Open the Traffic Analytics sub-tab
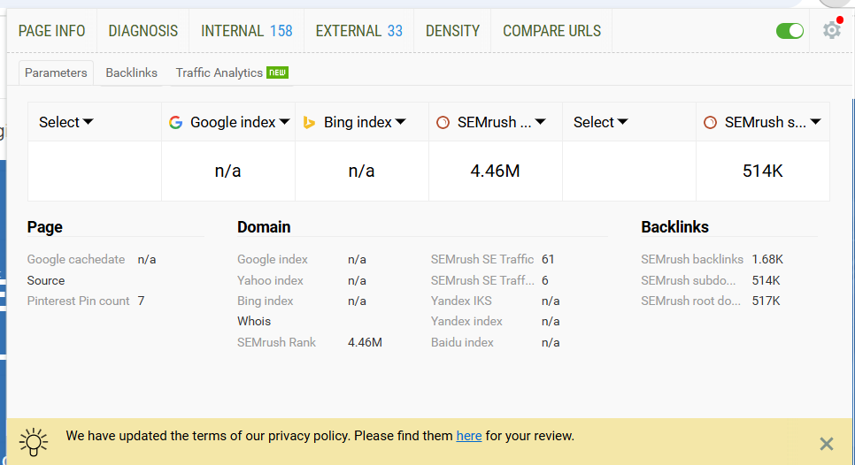This screenshot has width=855, height=465. [x=231, y=72]
